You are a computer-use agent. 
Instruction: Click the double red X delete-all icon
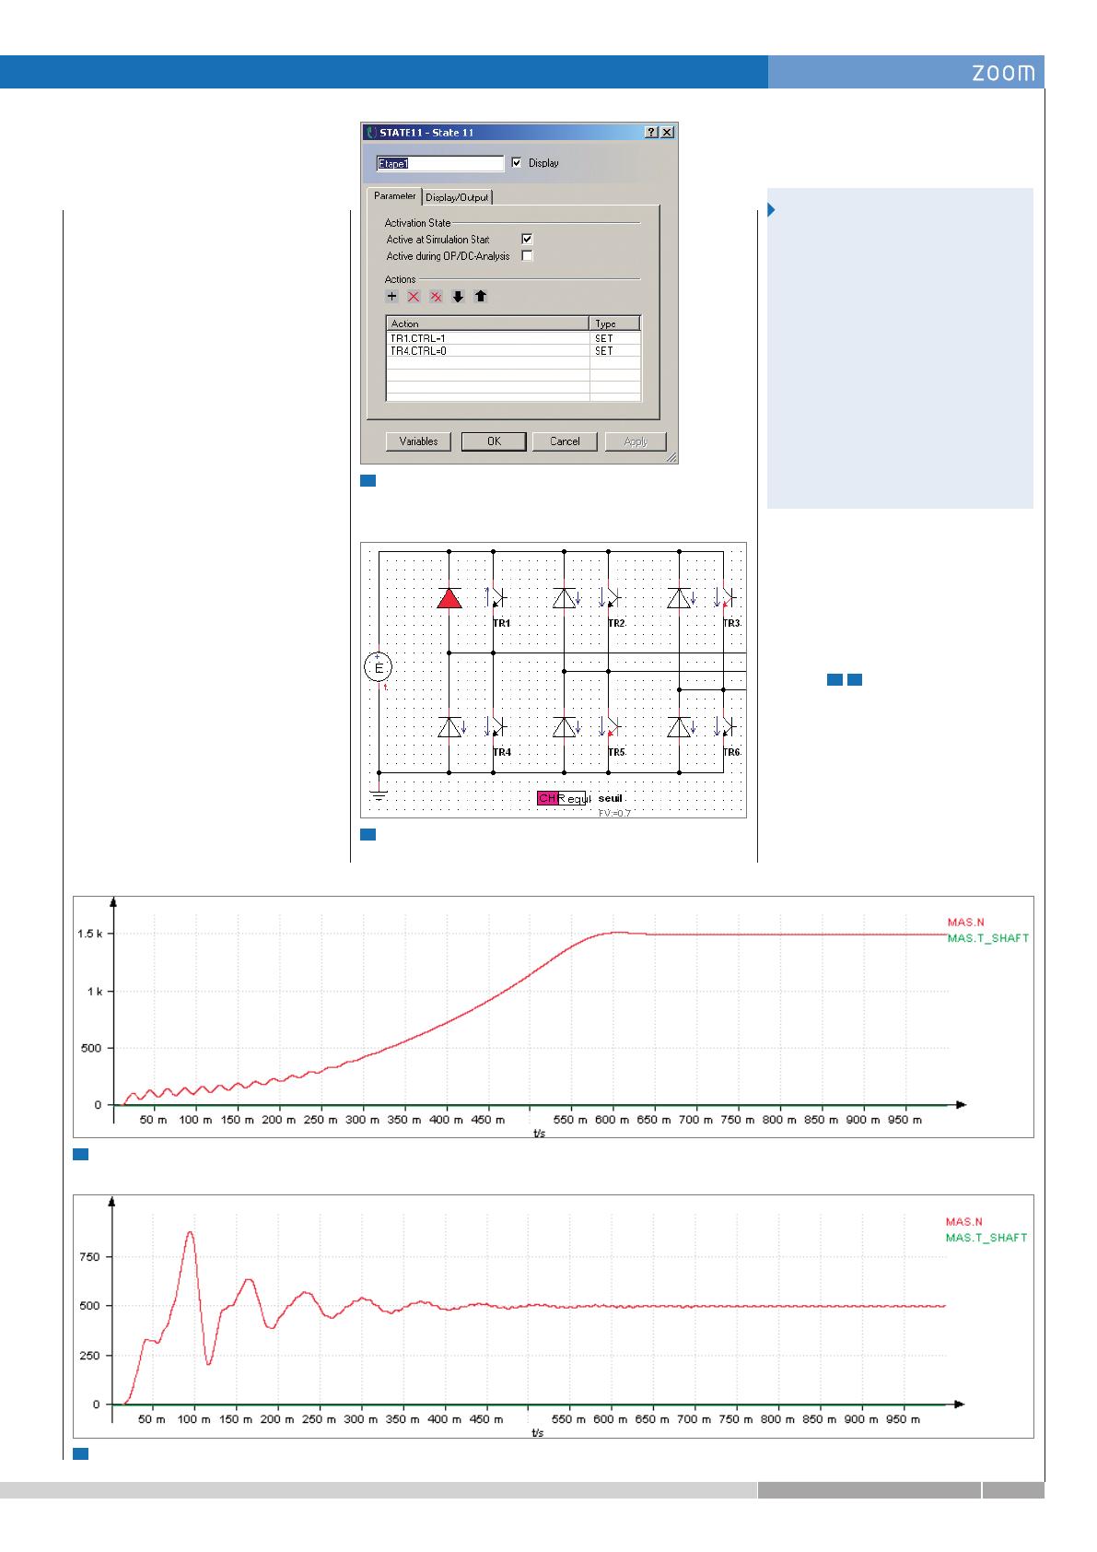[436, 297]
